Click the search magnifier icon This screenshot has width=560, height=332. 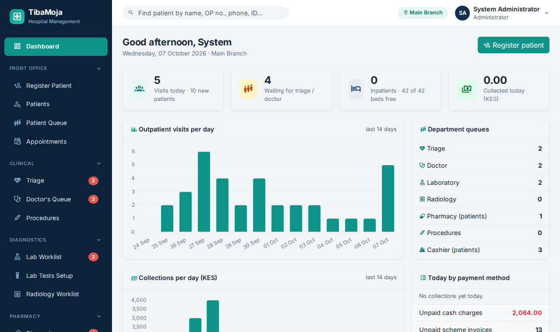point(131,13)
